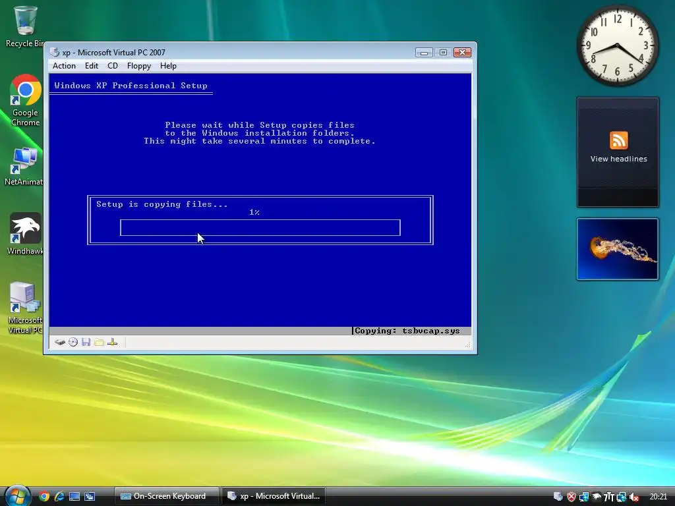Click the network adapter status icon in Virtual PC
Screen dimensions: 675x506
point(112,342)
